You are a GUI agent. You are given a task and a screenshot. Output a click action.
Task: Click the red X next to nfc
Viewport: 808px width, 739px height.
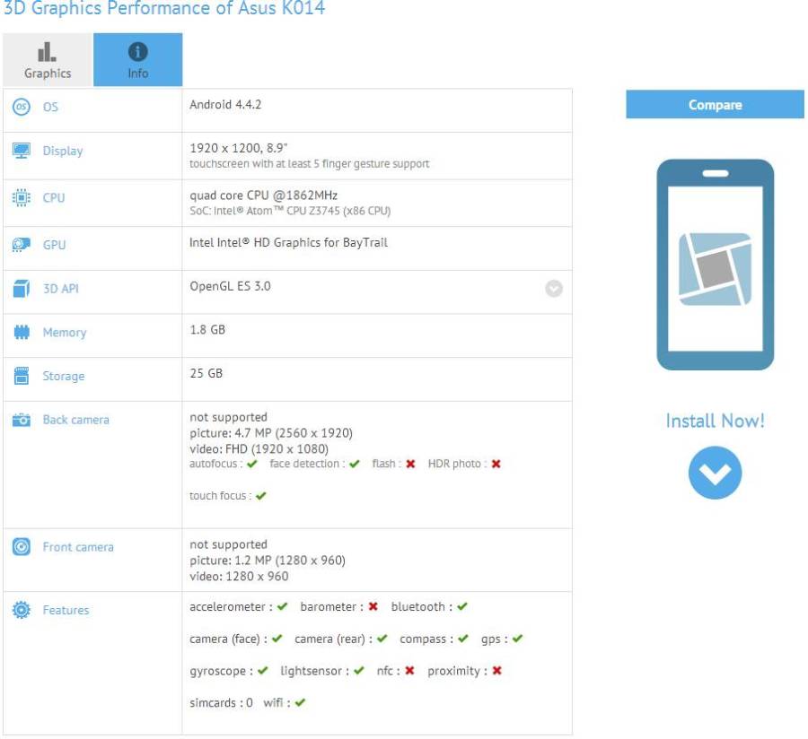coord(409,671)
